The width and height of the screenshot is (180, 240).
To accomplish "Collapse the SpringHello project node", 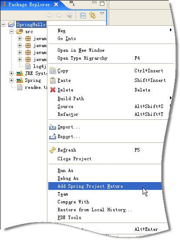I will click(x=3, y=24).
